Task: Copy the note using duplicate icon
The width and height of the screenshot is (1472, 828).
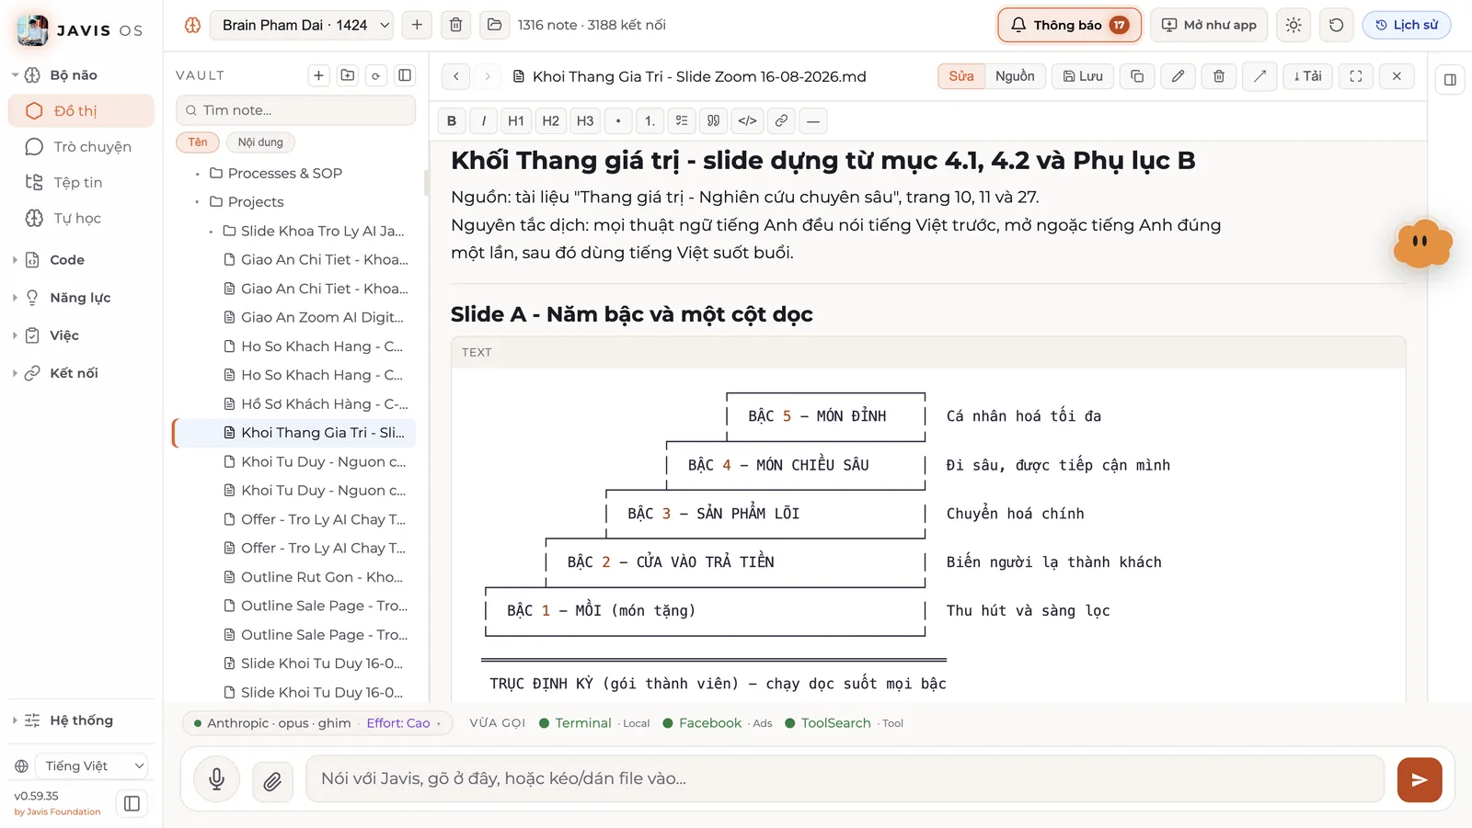Action: pos(1137,76)
